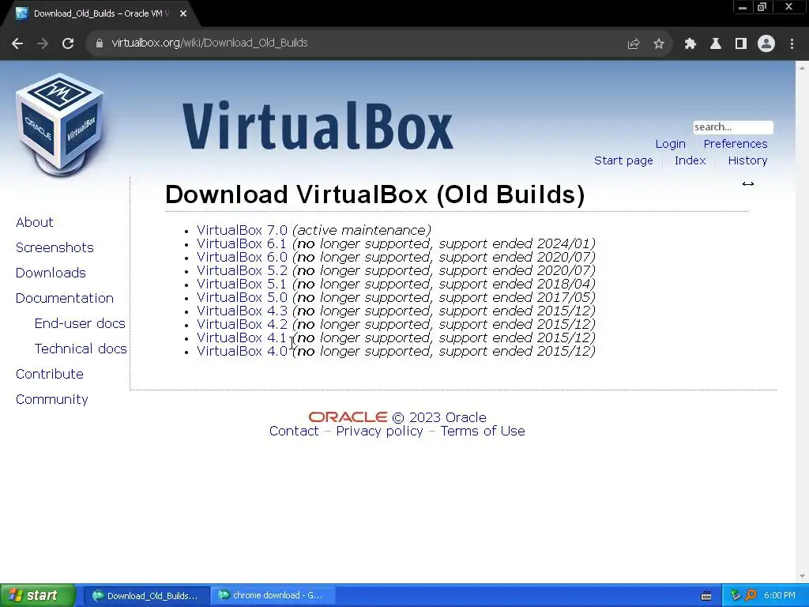The image size is (809, 607).
Task: Click the VirtualBox favicon on the tab
Action: coord(21,13)
